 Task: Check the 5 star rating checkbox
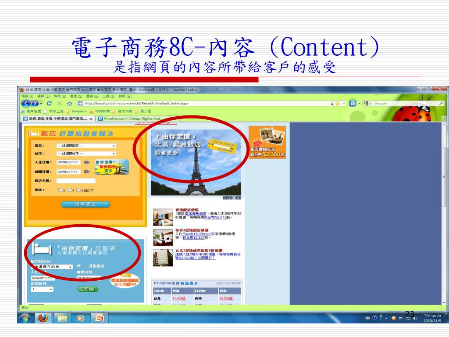pos(60,190)
